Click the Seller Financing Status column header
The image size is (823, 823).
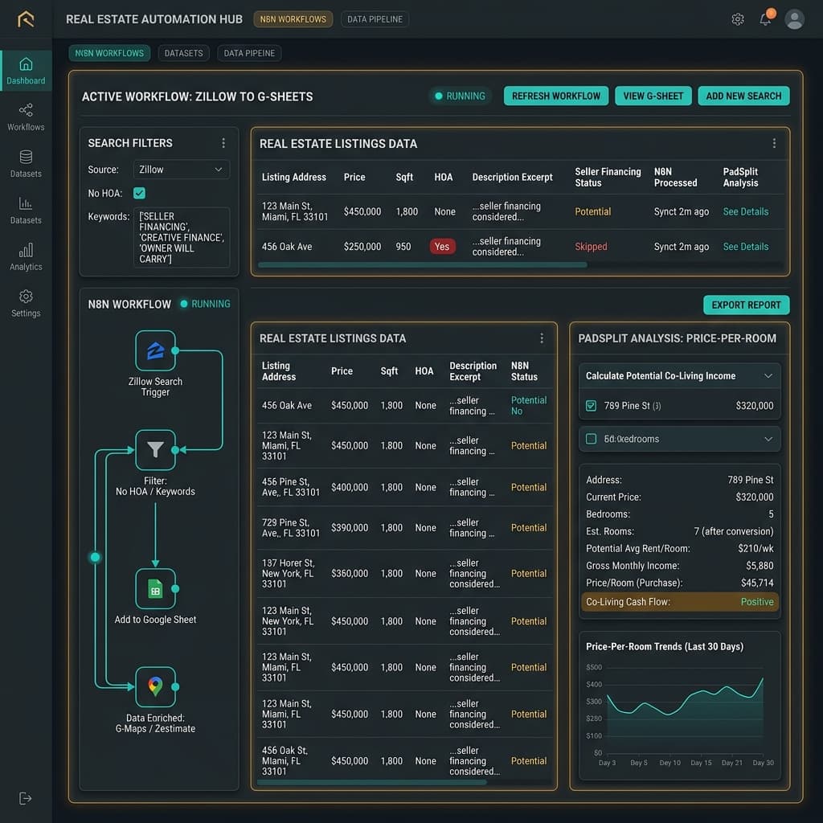click(608, 178)
